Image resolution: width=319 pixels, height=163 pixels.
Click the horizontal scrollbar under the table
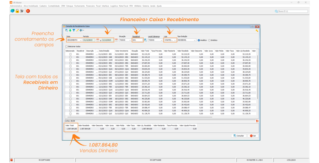point(140,117)
